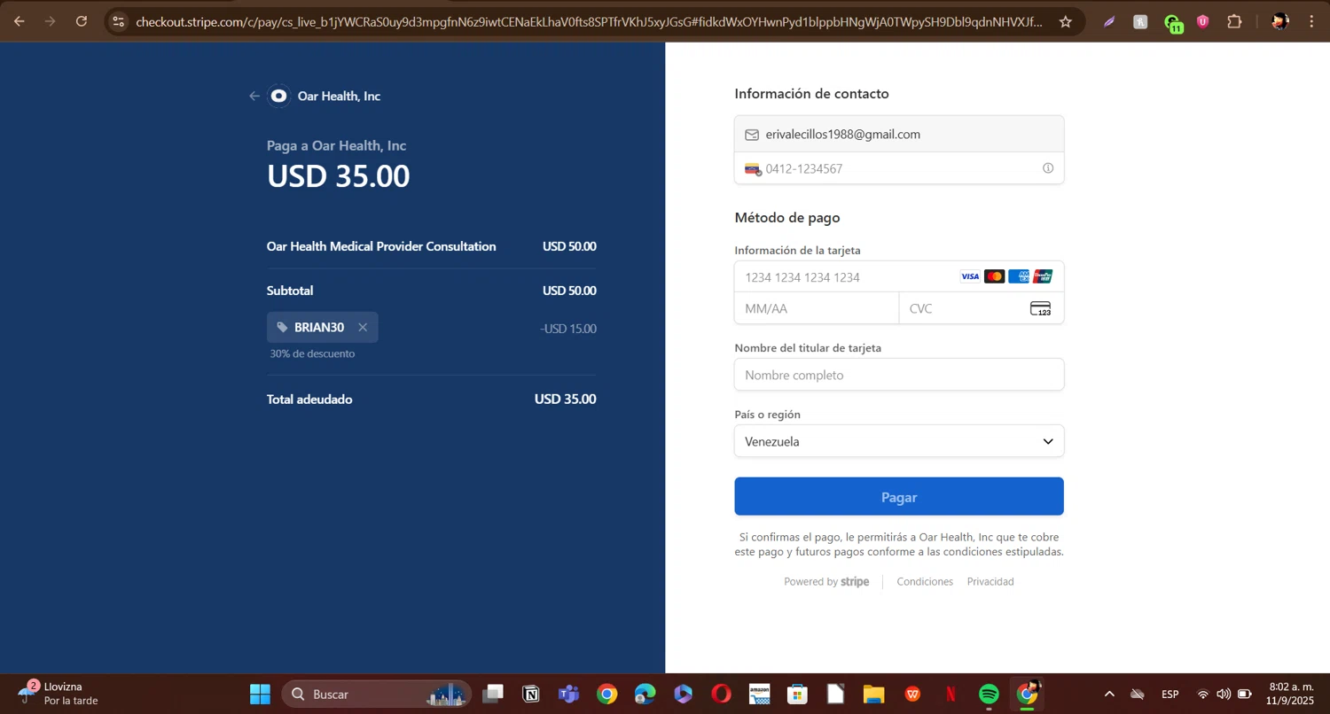Image resolution: width=1330 pixels, height=714 pixels.
Task: Open Microsoft Teams from the taskbar
Action: 568,694
